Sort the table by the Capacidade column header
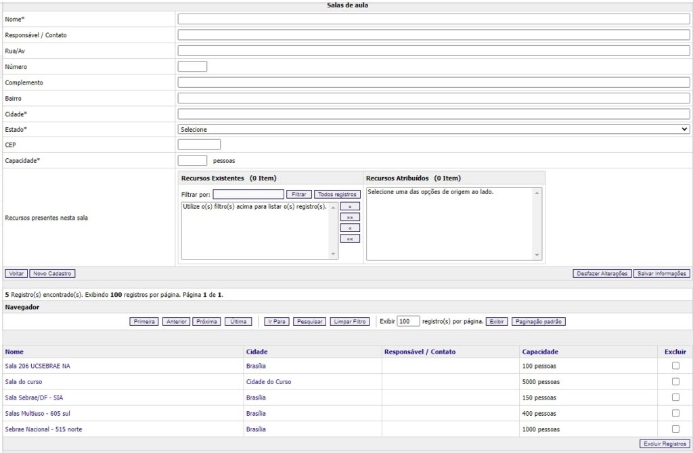693x453 pixels. click(x=540, y=352)
